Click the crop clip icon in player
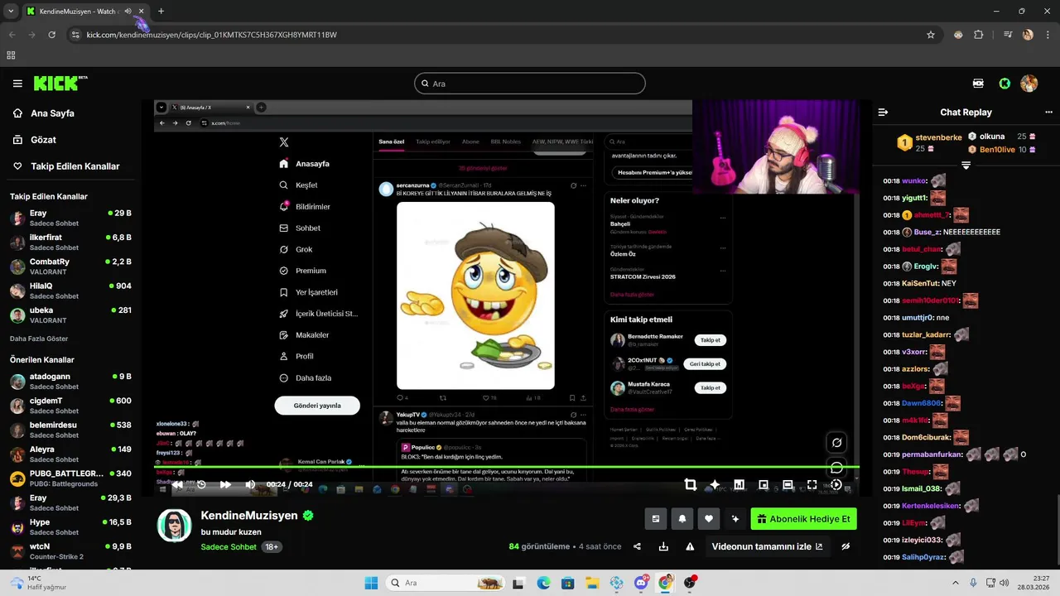This screenshot has width=1060, height=596. 690,485
